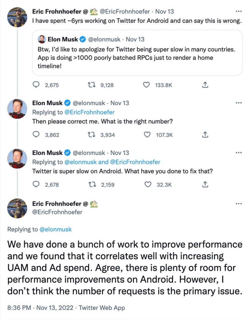Share Musk's 'super slow on Android' tweet
This screenshot has width=249, height=321.
coord(205,185)
